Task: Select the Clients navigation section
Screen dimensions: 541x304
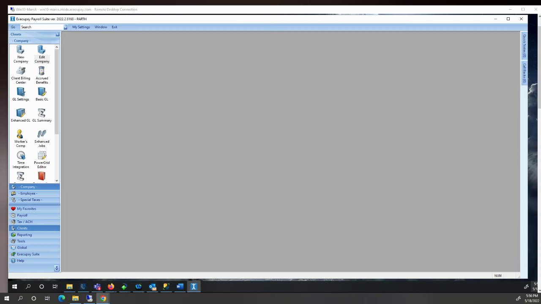Action: [x=34, y=228]
